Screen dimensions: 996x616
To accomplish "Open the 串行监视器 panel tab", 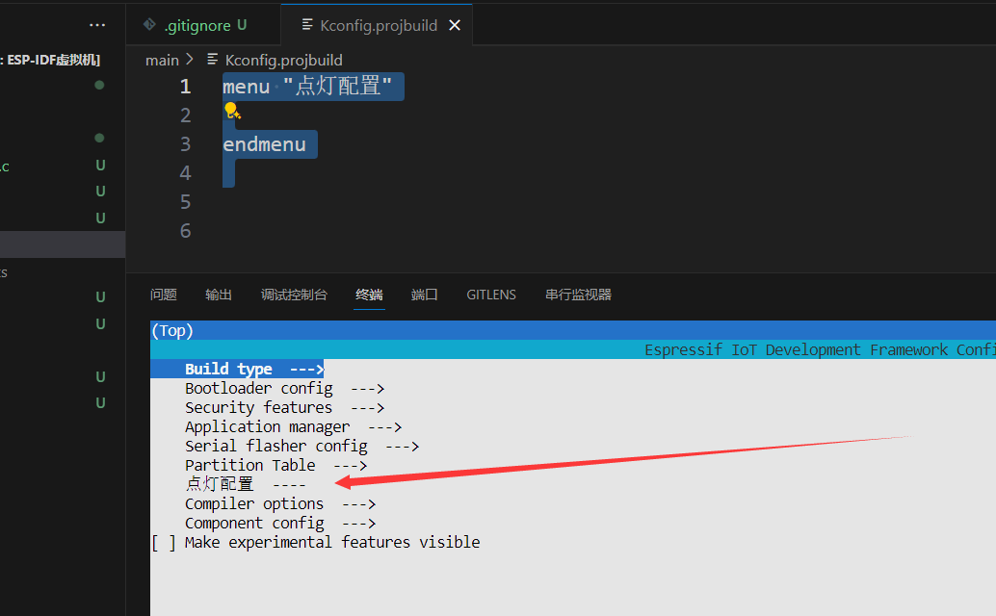I will tap(578, 295).
